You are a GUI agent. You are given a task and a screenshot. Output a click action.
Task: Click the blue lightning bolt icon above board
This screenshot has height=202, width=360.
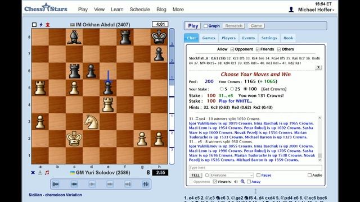[x=41, y=25]
